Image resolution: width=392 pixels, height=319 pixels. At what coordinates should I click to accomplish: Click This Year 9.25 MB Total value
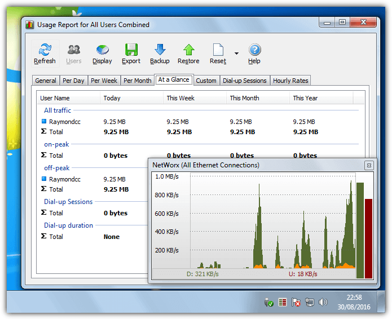(x=306, y=132)
